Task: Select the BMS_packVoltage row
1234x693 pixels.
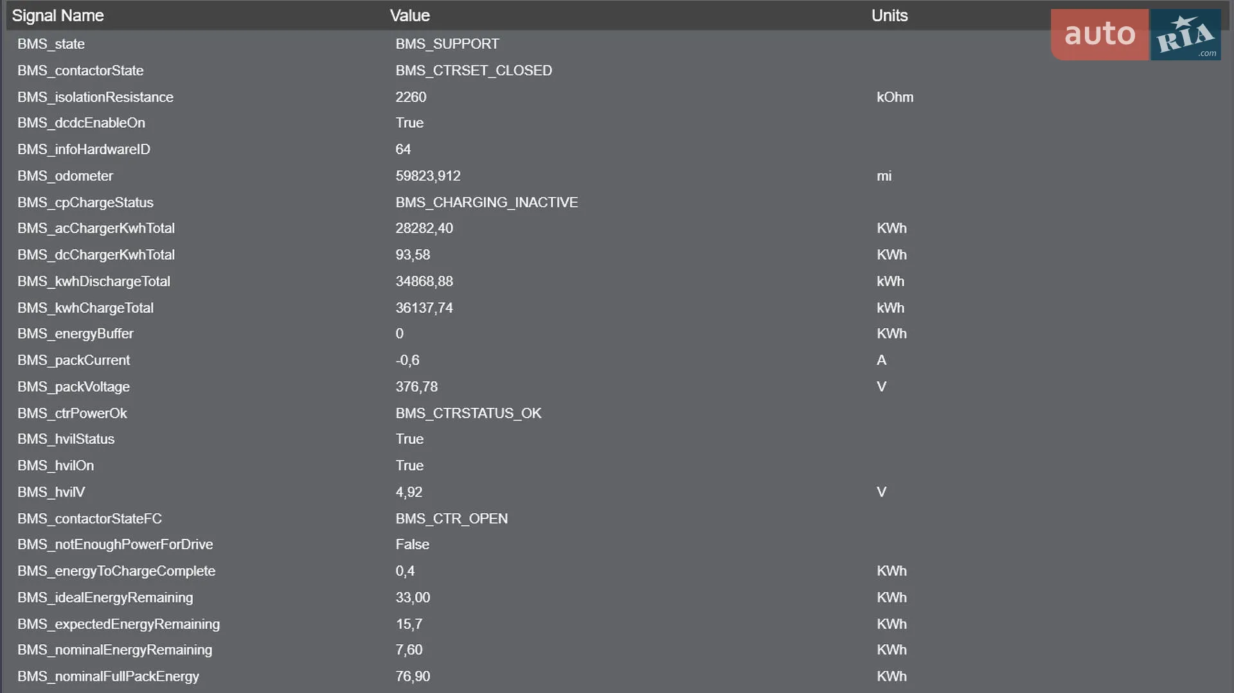Action: 617,387
